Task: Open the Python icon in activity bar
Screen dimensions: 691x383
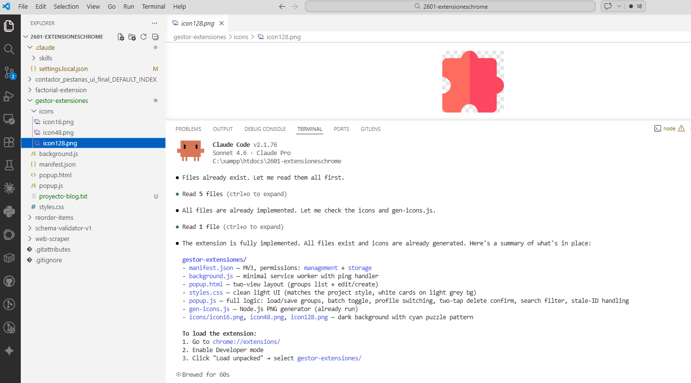Action: (x=9, y=211)
